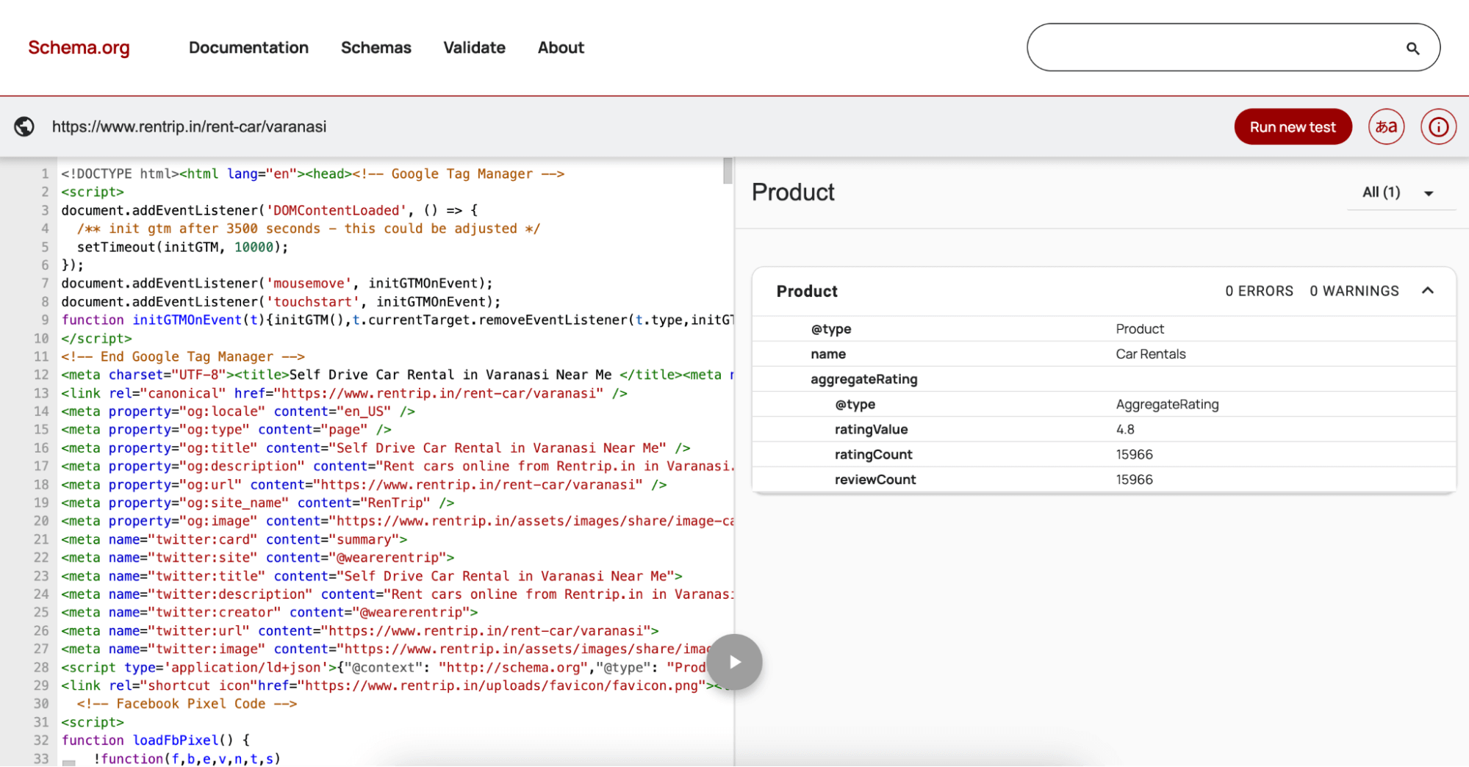Click the Product card title
This screenshot has height=767, width=1469.
point(807,291)
